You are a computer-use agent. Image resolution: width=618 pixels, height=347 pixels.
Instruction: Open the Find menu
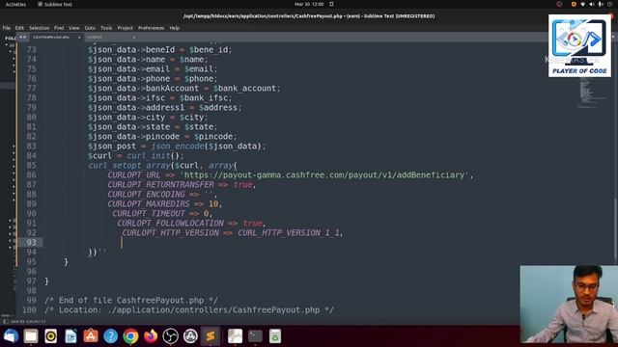(x=59, y=28)
